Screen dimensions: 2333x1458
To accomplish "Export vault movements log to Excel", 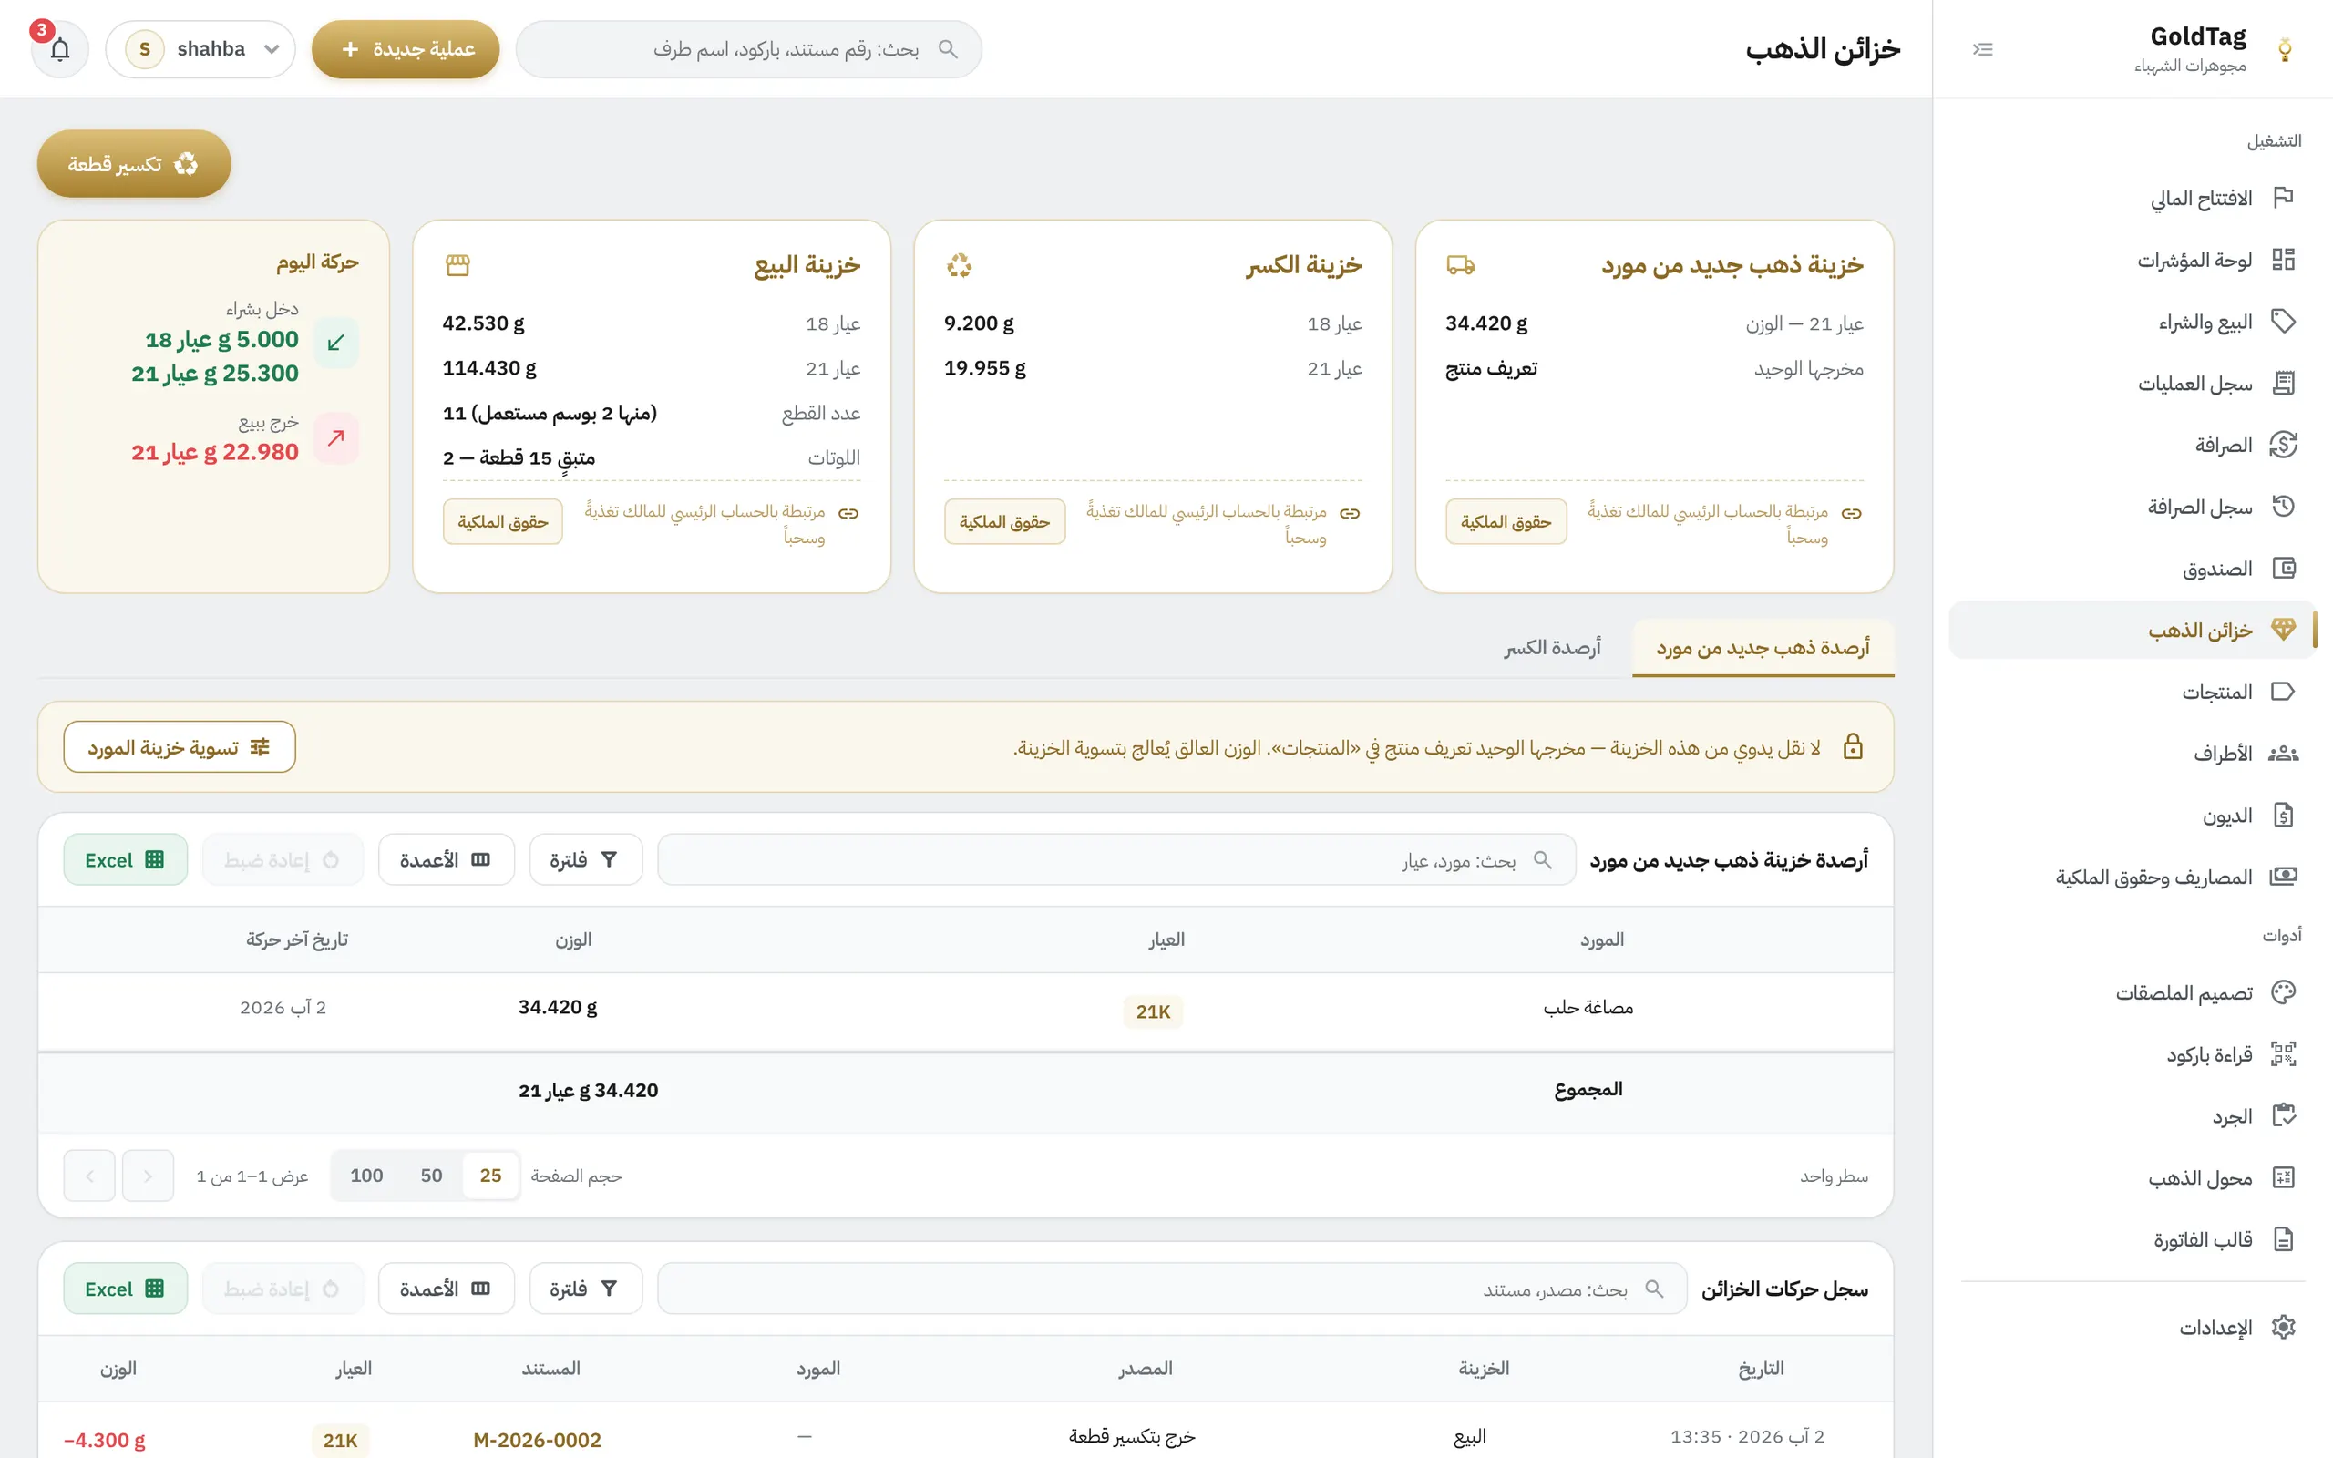I will point(126,1289).
